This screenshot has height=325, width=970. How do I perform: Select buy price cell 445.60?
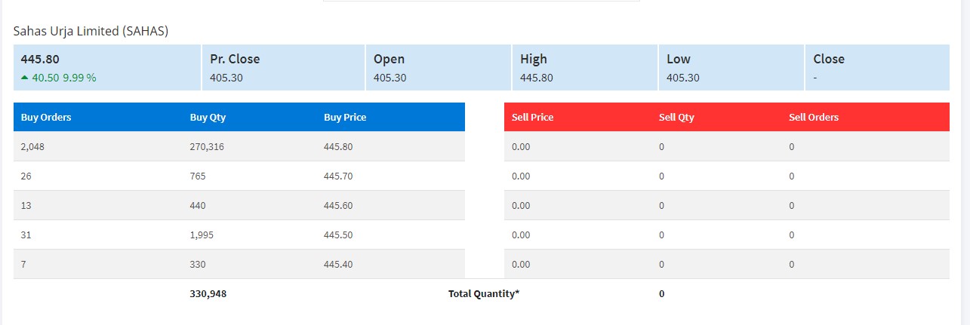338,206
